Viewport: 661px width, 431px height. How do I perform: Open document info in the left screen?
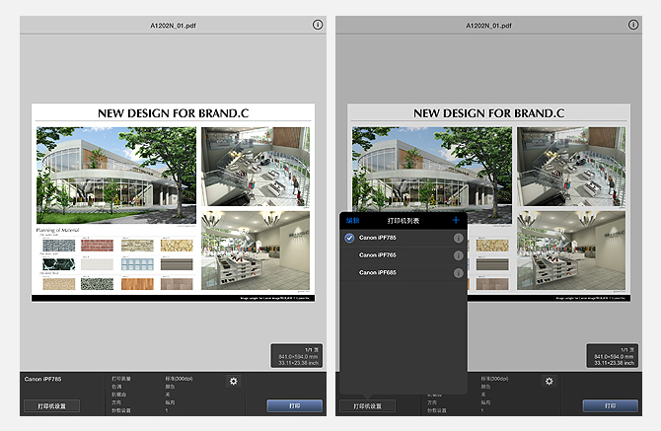[317, 24]
